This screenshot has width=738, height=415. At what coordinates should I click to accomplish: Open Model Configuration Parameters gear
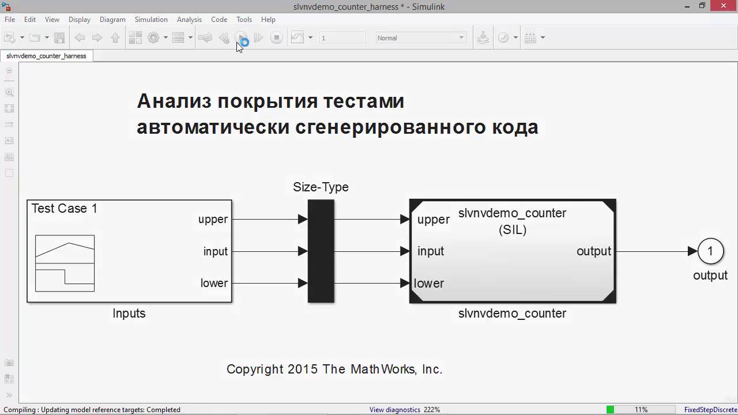point(153,38)
